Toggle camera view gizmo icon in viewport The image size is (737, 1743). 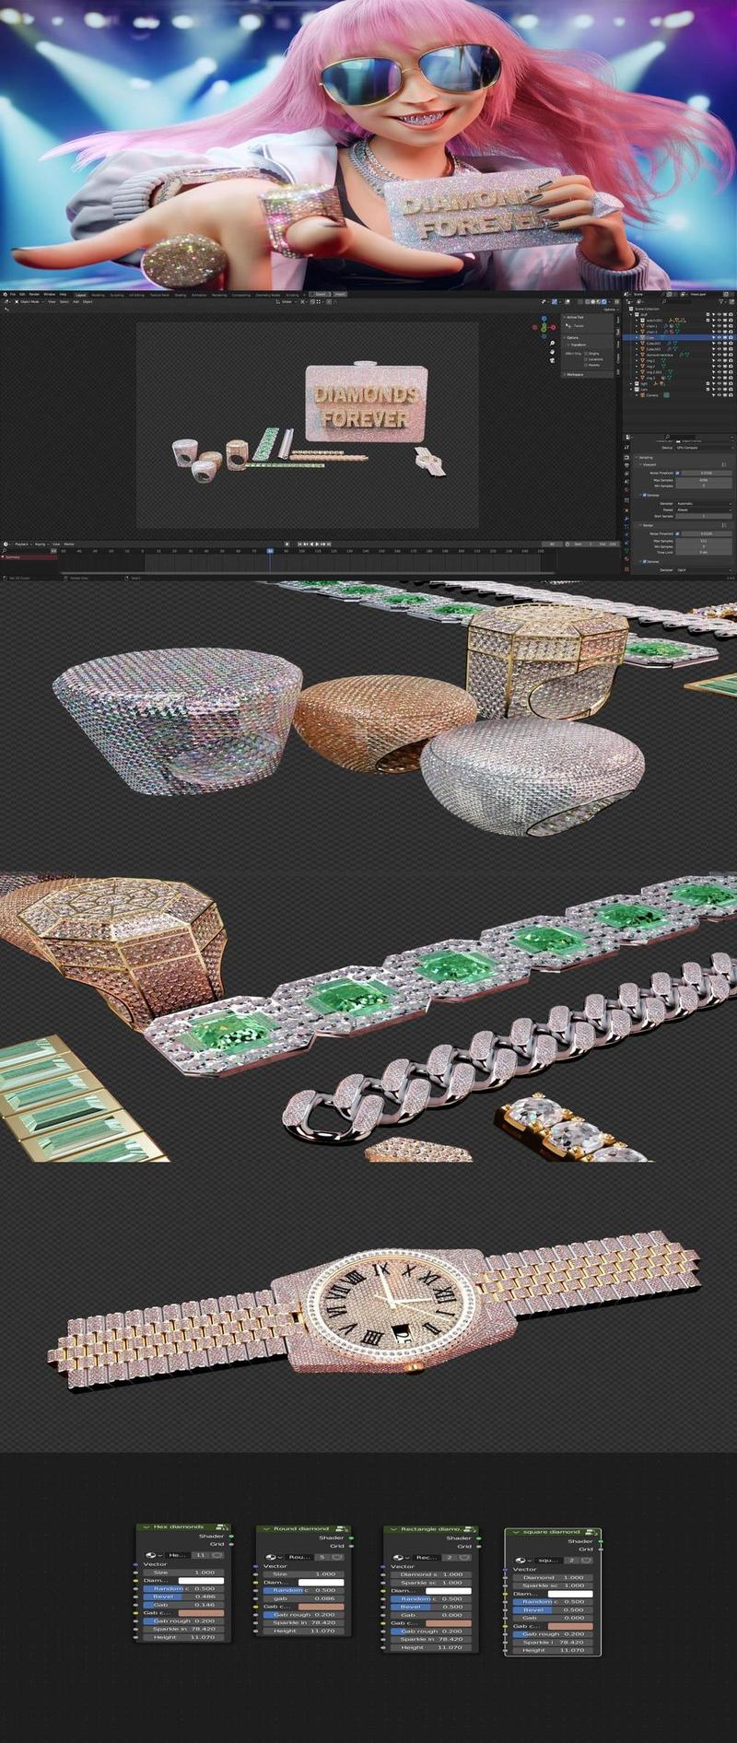coord(552,361)
